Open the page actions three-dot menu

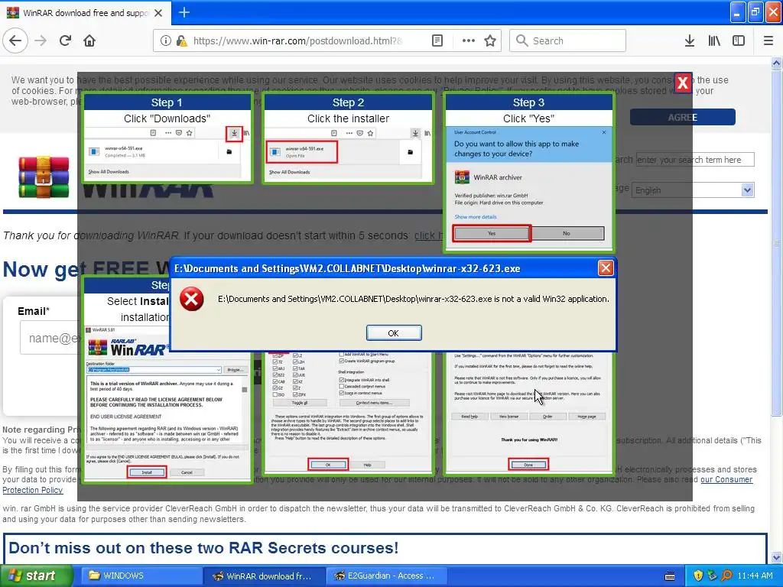(x=468, y=41)
